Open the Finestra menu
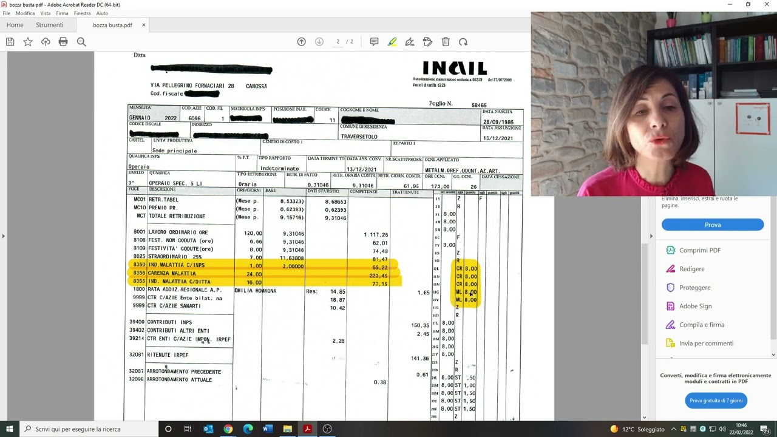This screenshot has height=437, width=777. click(x=82, y=13)
